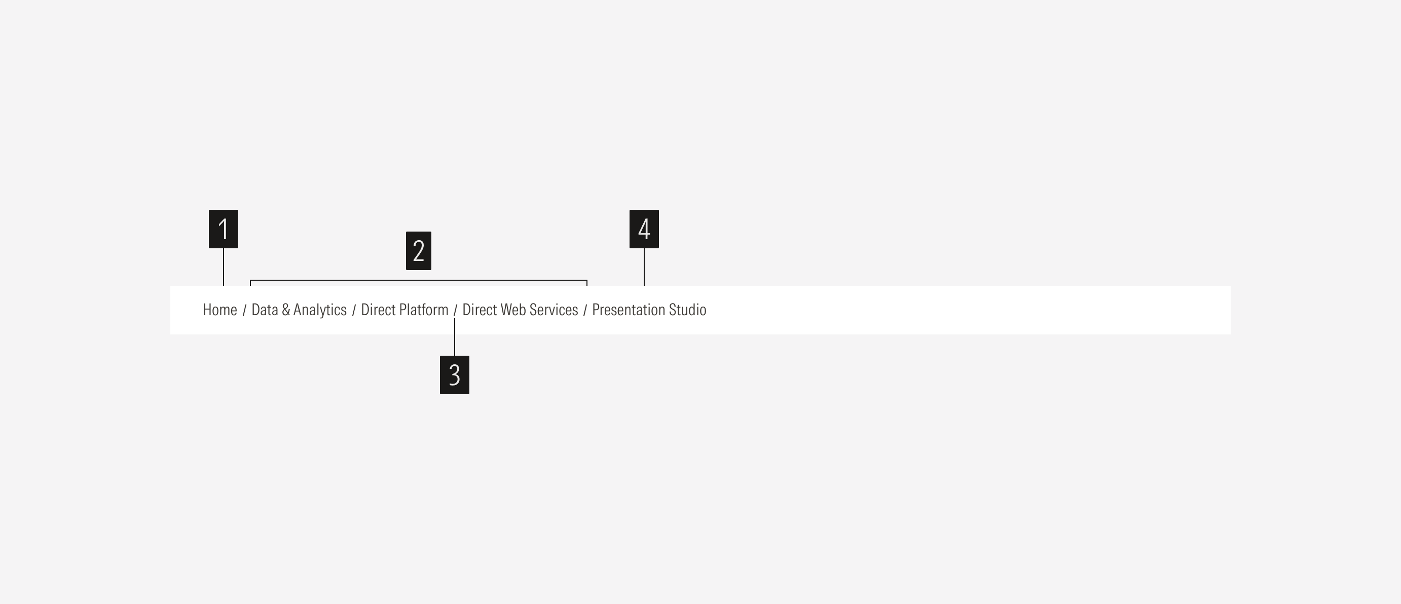Image resolution: width=1401 pixels, height=604 pixels.
Task: Click the annotation badge numbered 1
Action: click(224, 229)
